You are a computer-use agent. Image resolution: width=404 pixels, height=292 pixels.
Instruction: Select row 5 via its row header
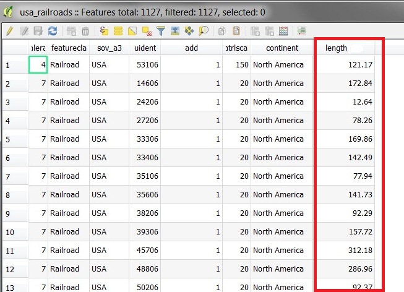(x=15, y=139)
